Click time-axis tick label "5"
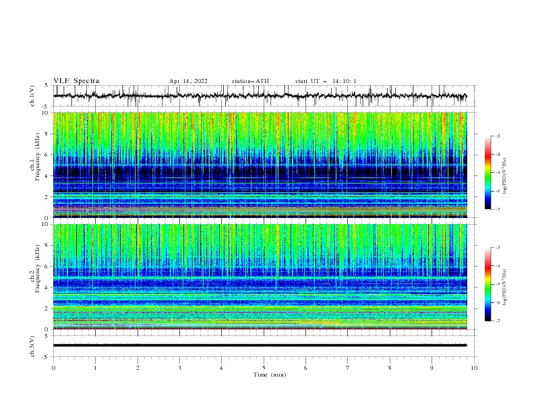 click(x=264, y=368)
